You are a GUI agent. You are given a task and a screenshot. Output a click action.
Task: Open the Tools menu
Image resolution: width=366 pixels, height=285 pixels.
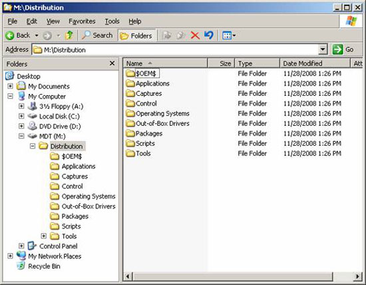point(112,21)
